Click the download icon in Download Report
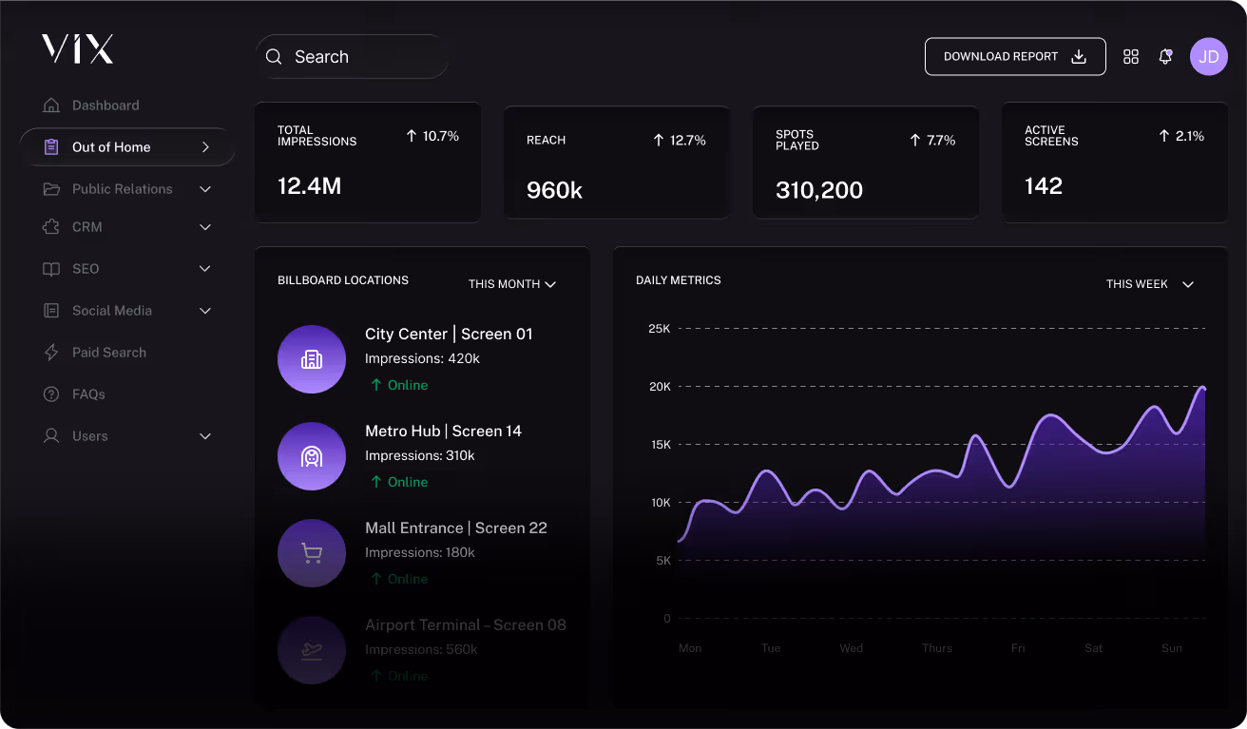This screenshot has width=1247, height=729. point(1079,56)
